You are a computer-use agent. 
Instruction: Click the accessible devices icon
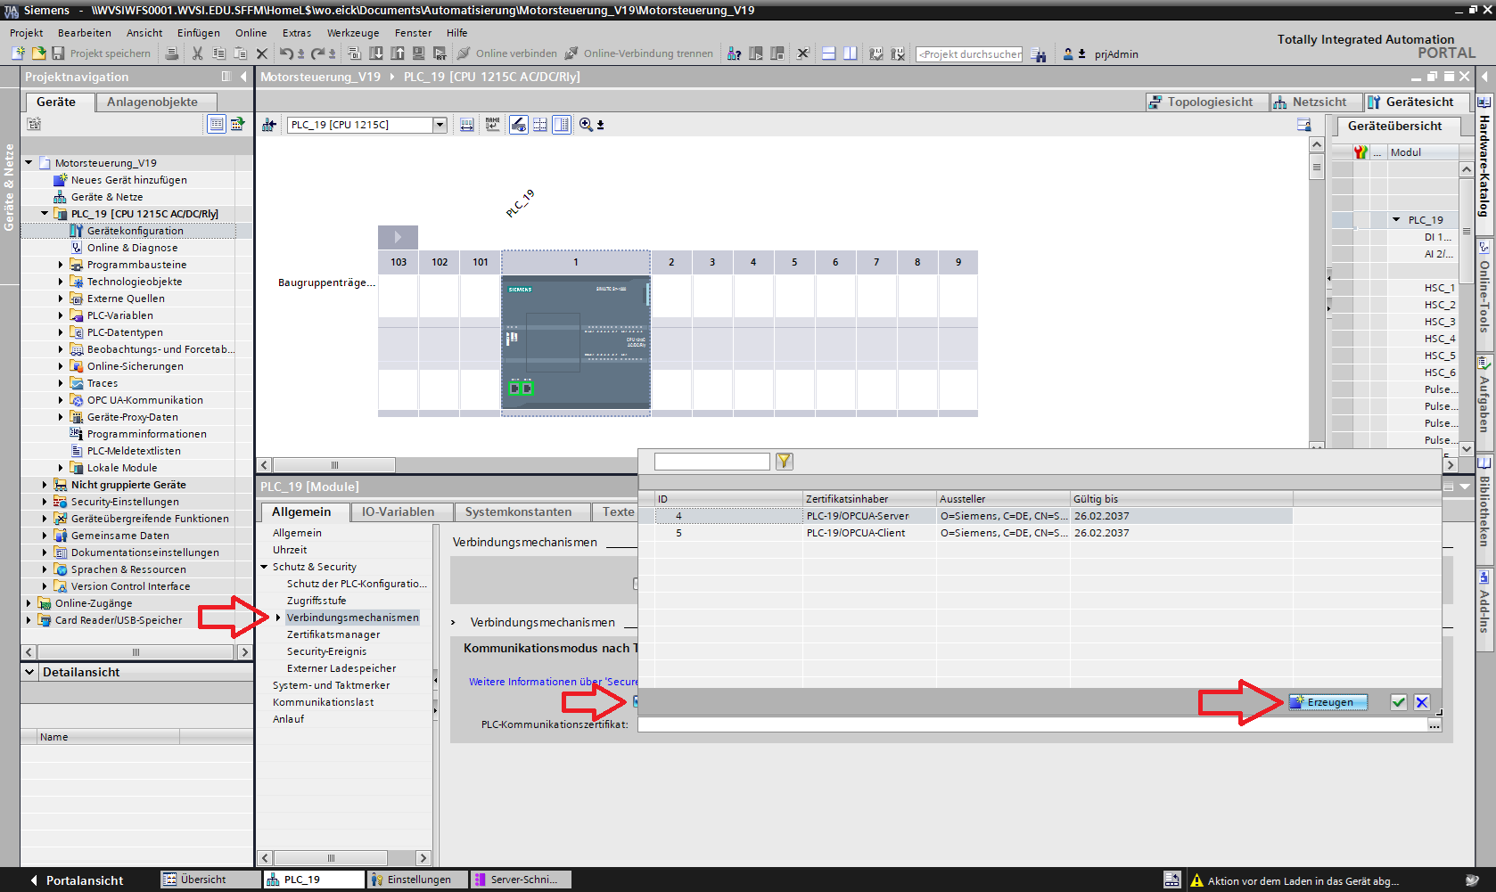click(734, 53)
